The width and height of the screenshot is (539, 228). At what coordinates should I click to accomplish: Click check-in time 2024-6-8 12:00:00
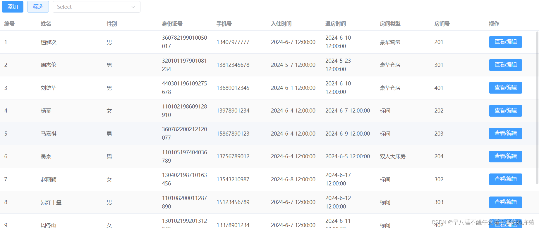pyautogui.click(x=293, y=179)
